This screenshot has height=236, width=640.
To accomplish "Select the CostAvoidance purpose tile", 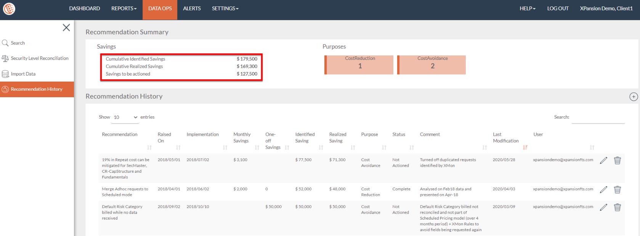I will click(432, 64).
